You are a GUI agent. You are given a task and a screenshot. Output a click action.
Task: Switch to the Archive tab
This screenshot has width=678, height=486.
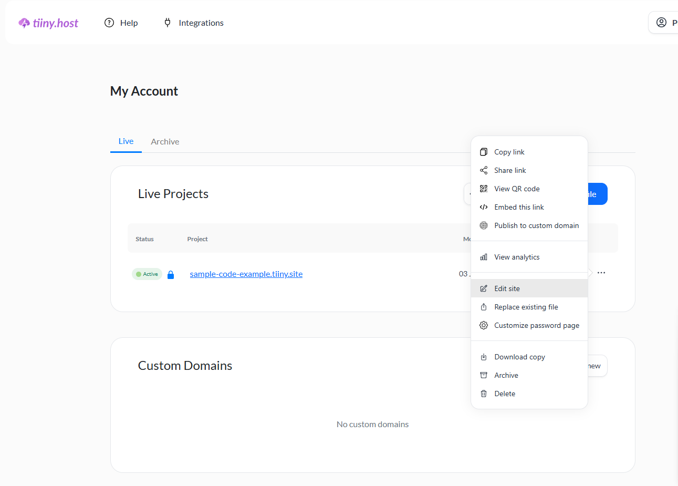[x=165, y=142]
